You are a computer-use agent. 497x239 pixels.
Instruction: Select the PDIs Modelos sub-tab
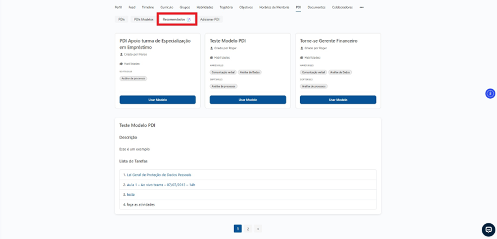click(x=144, y=20)
